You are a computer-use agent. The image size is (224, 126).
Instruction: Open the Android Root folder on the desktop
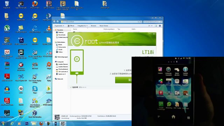click(x=105, y=5)
